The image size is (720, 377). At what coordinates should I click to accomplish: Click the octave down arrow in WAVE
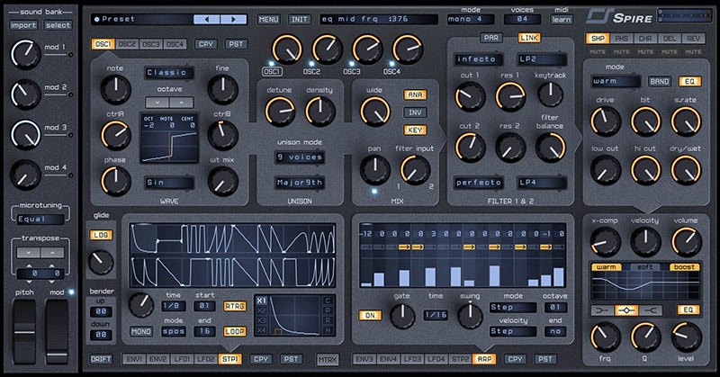pos(157,103)
